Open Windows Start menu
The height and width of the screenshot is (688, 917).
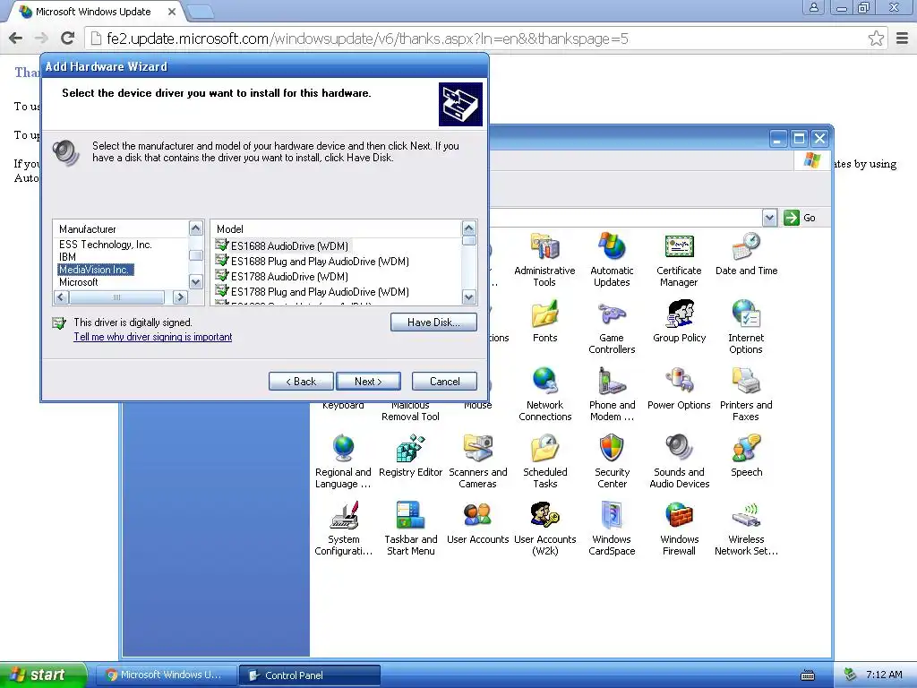[x=43, y=675]
